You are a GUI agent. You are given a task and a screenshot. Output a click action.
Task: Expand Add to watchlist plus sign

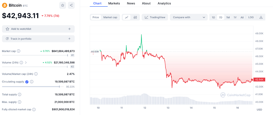(69, 29)
